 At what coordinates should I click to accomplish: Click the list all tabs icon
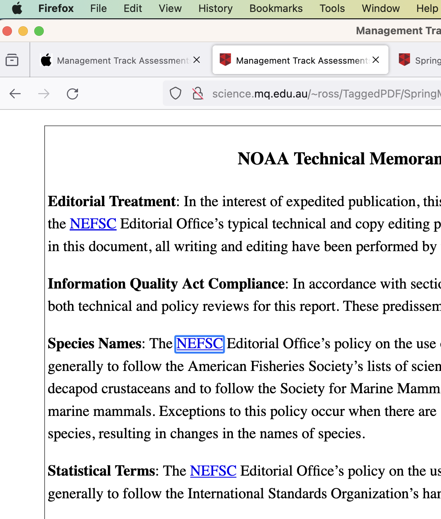click(x=12, y=60)
